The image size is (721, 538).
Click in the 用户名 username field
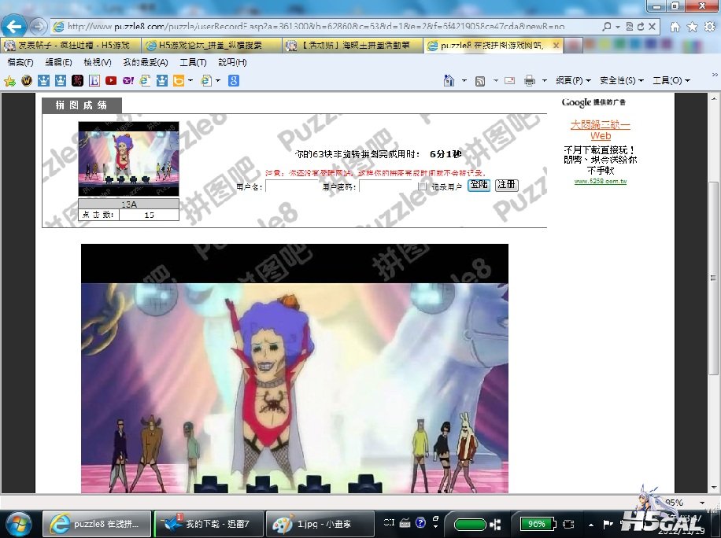click(291, 186)
